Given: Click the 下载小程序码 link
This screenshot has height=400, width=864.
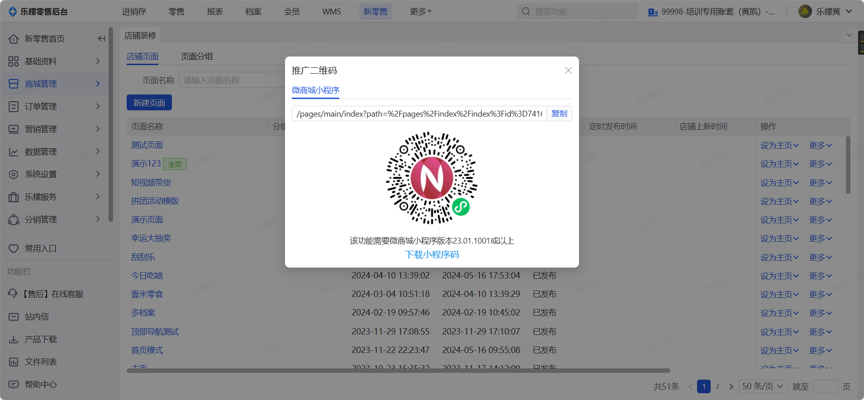Looking at the screenshot, I should point(432,255).
